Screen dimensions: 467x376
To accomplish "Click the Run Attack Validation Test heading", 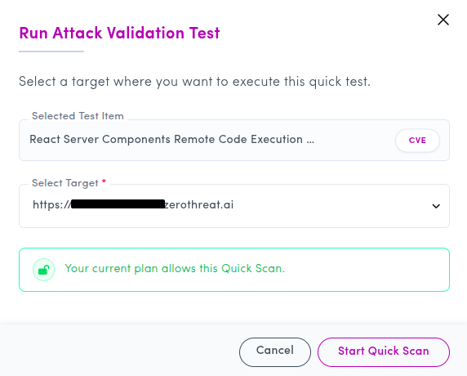I will [119, 33].
